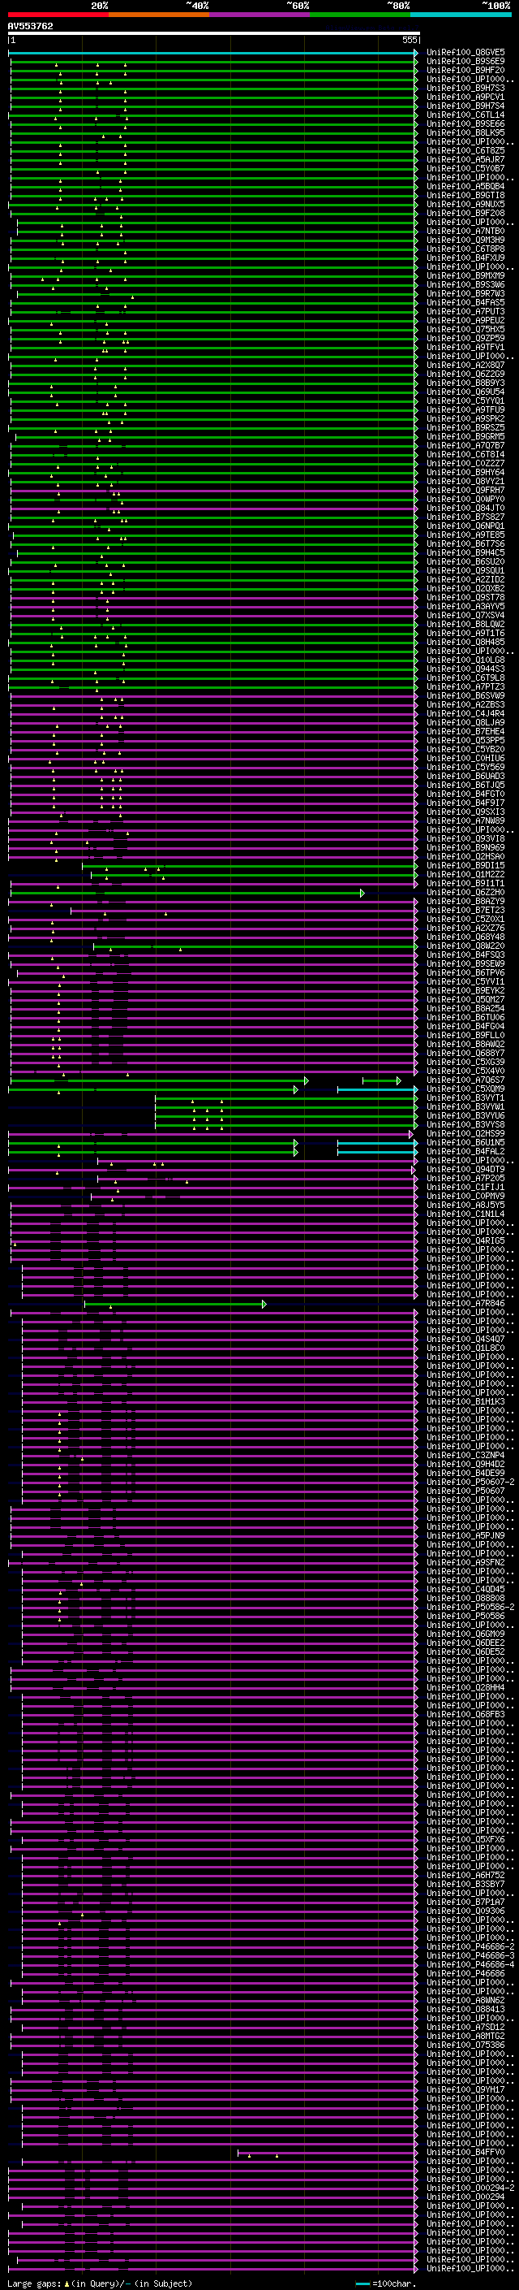Select hit label UniRef100_B4FXU9
519x2290 pixels.
pos(465,258)
